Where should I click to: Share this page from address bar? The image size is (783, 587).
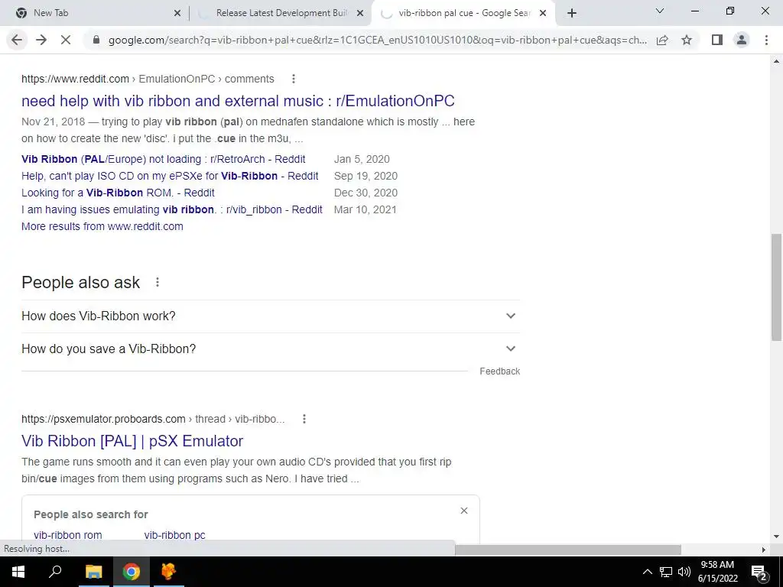point(662,40)
